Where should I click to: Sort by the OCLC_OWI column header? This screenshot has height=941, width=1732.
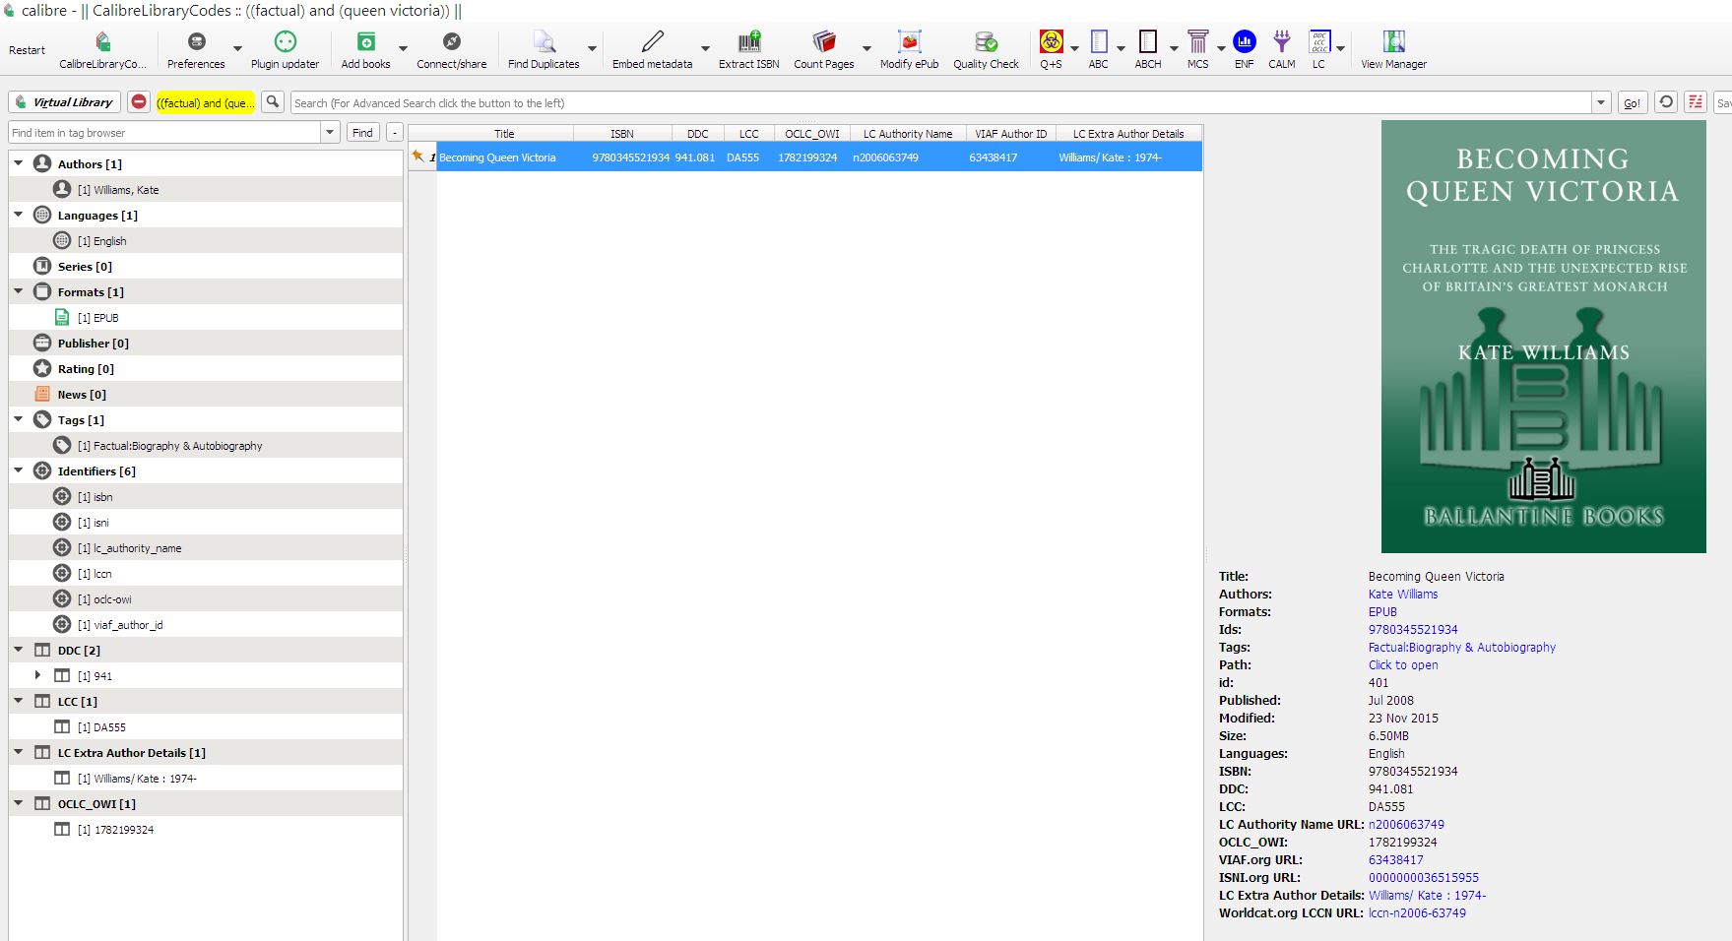[x=812, y=133]
